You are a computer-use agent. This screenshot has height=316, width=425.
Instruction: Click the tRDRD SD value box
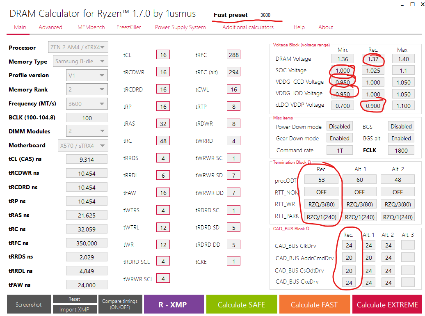pyautogui.click(x=234, y=227)
